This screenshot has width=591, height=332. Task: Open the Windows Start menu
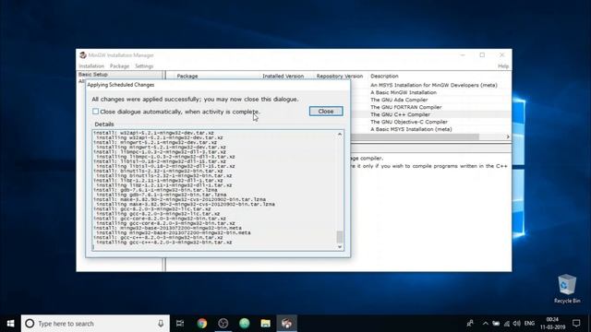[10, 324]
